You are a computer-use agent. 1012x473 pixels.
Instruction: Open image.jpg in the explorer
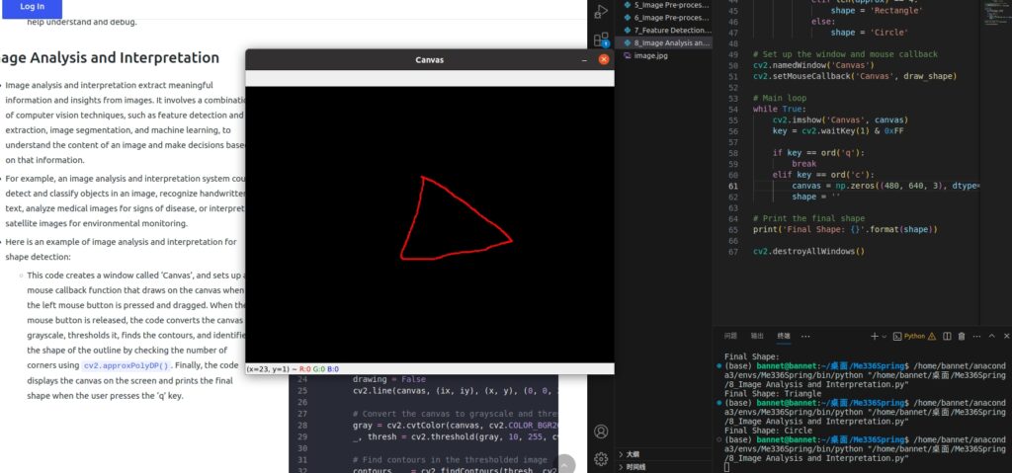[x=650, y=55]
